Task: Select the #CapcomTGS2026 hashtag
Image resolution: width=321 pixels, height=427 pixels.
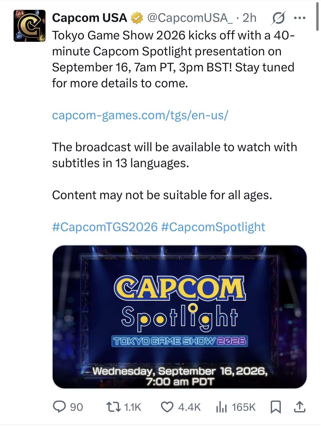Action: [x=105, y=227]
